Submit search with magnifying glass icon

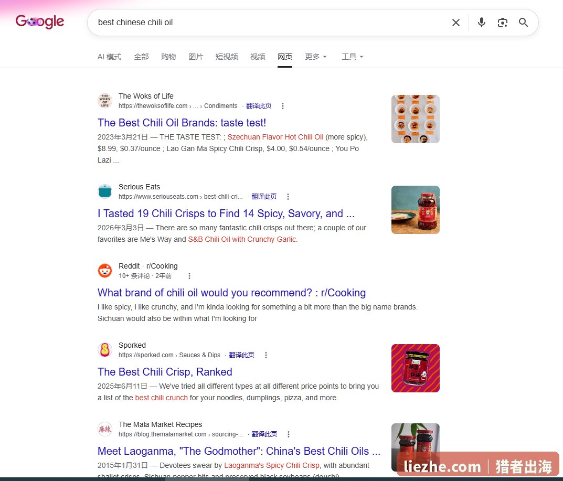coord(523,23)
